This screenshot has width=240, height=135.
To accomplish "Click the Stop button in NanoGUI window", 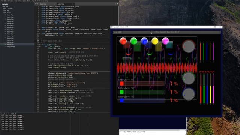I will [117, 32].
